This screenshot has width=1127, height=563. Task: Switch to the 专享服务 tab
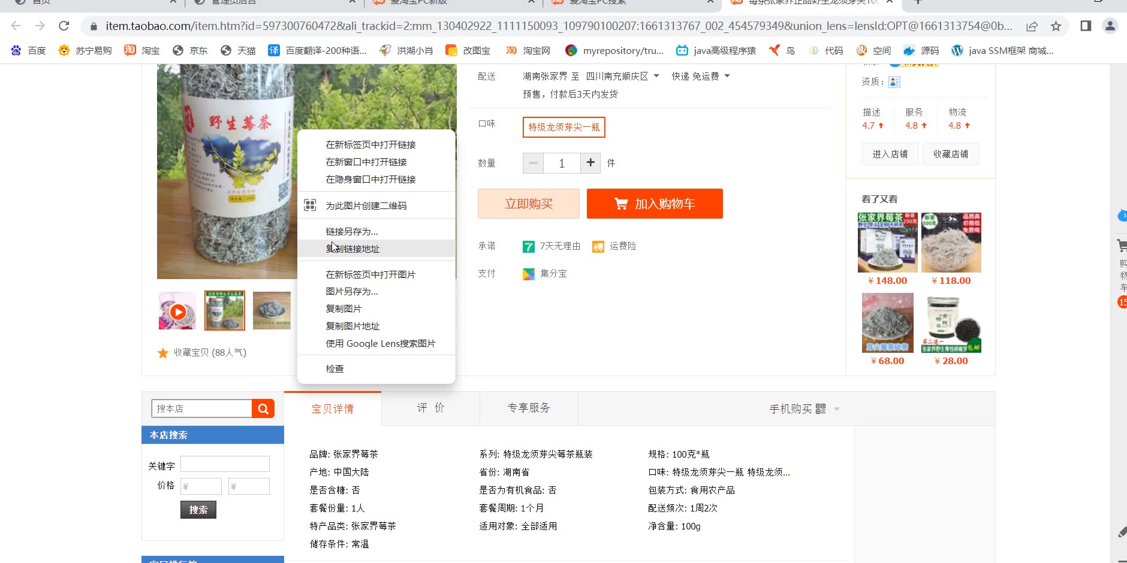pos(529,408)
